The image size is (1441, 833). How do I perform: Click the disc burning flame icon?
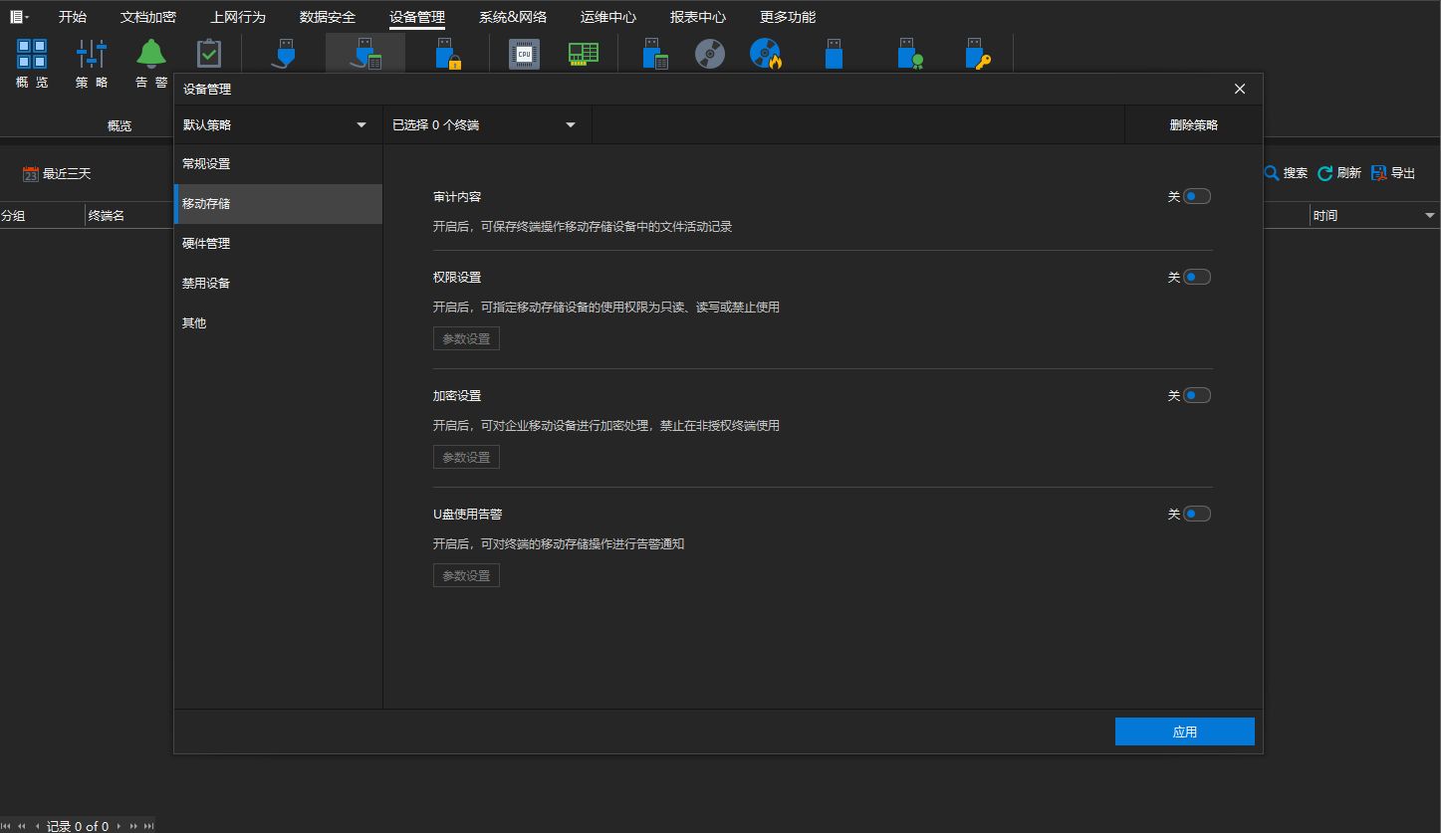766,54
